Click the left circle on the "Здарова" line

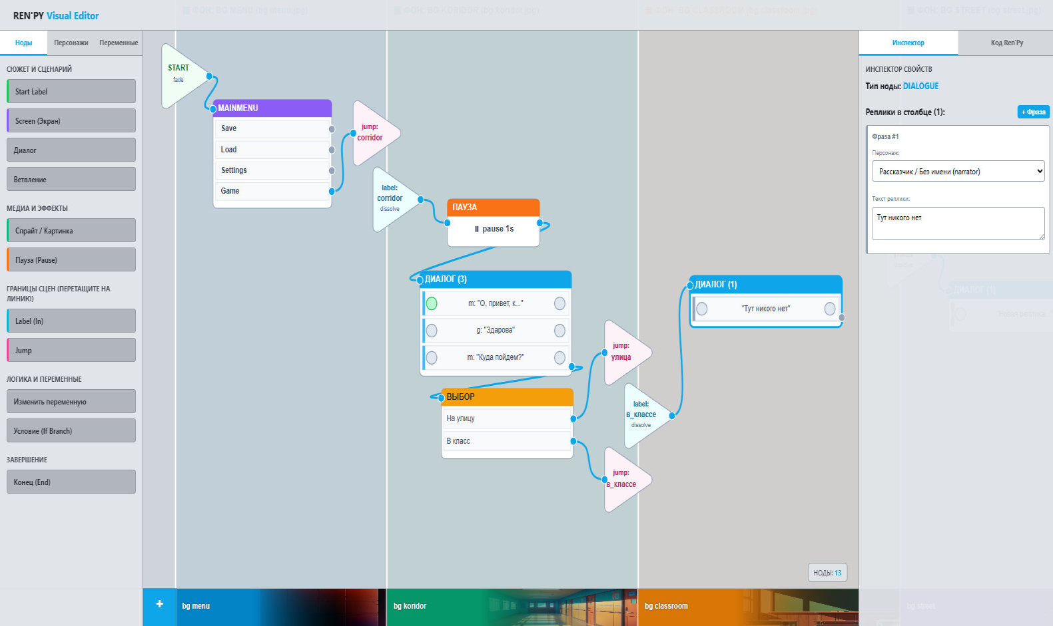(432, 331)
